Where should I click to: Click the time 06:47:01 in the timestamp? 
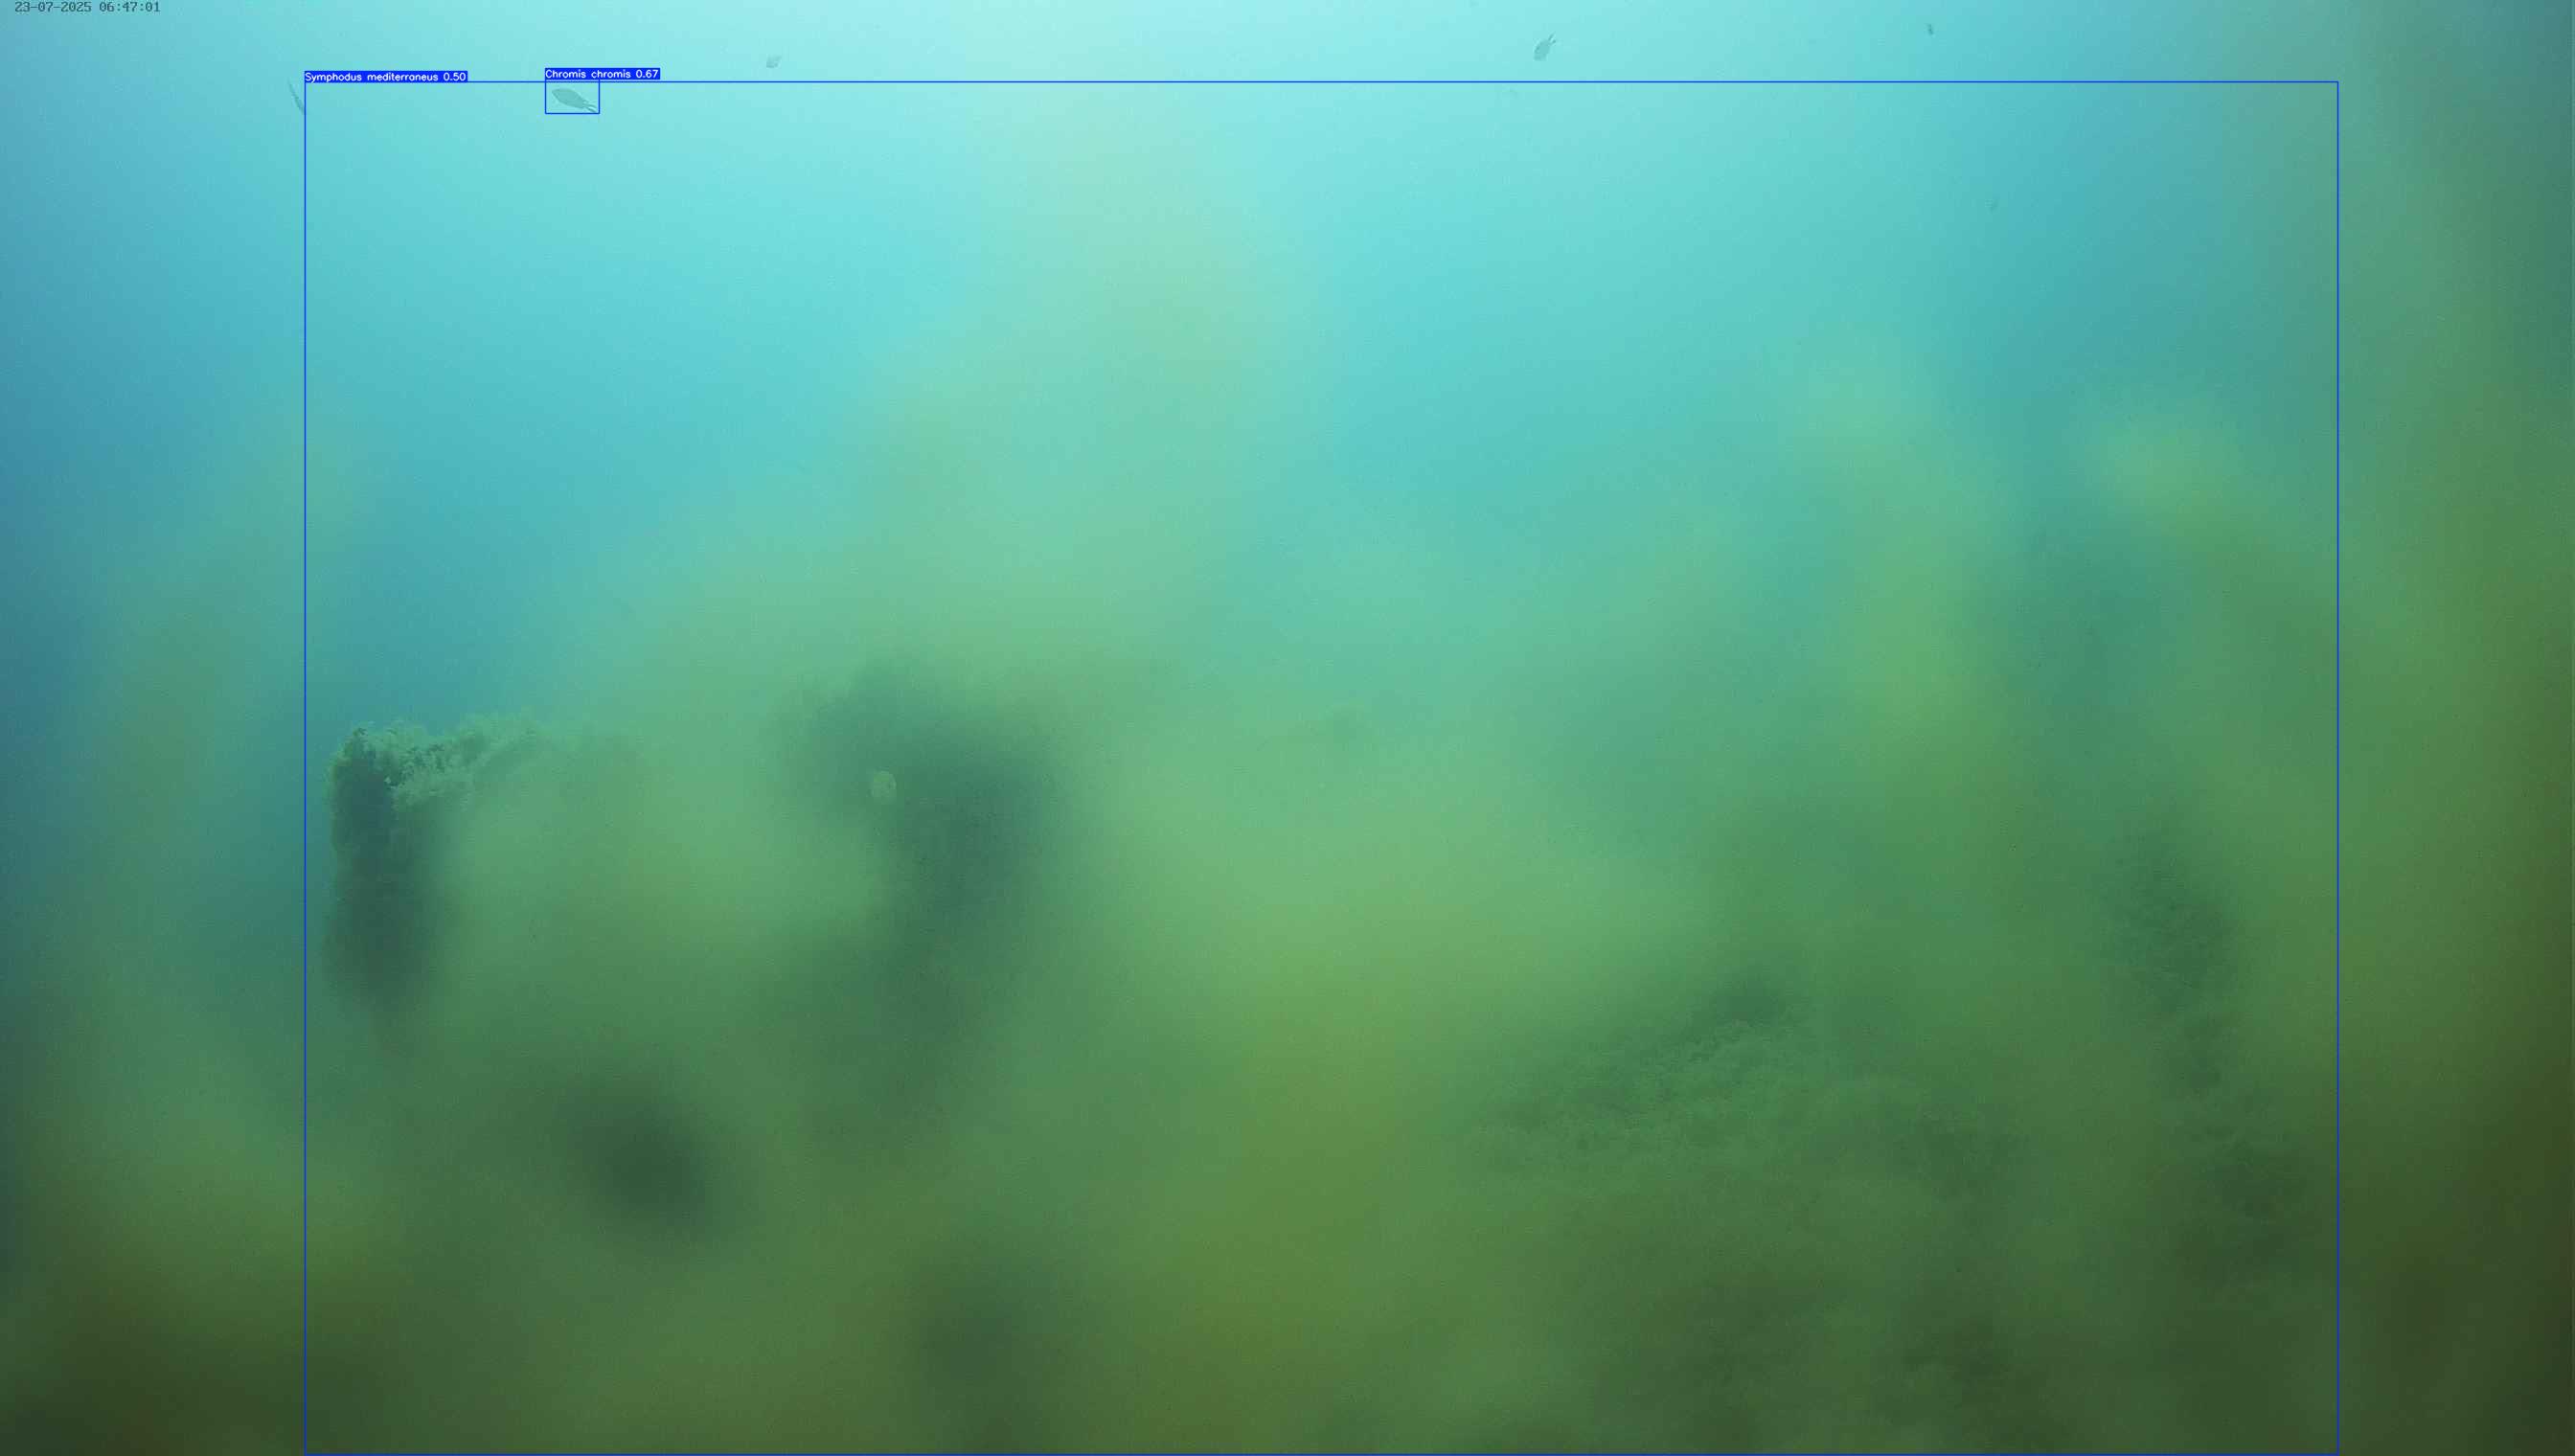pos(129,7)
